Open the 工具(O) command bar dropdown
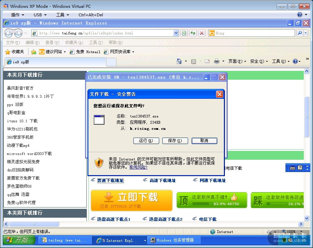 pos(281,61)
